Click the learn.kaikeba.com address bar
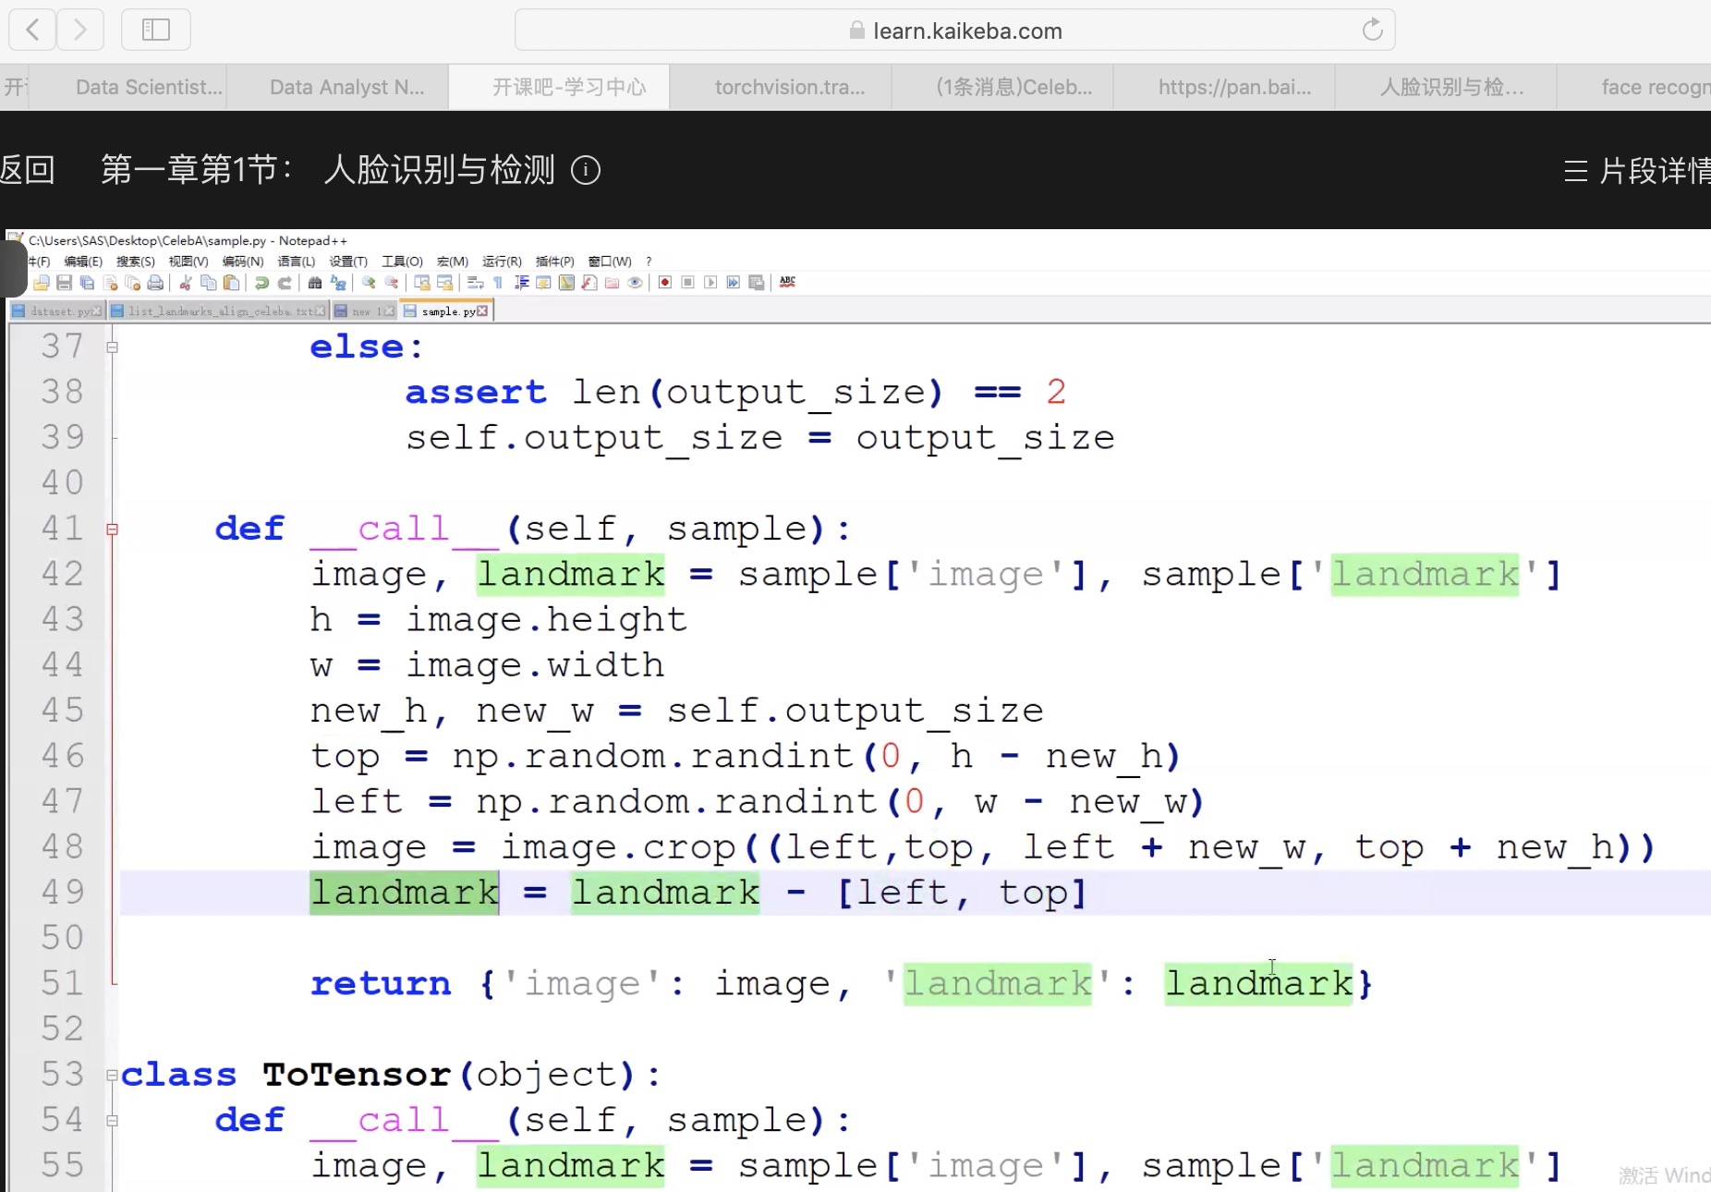 (x=955, y=30)
